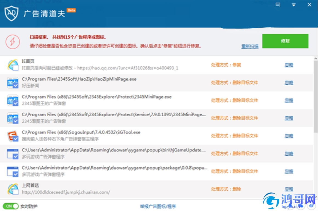Click 忽略 for the IE首页 entry
This screenshot has height=211, width=318.
(x=289, y=65)
